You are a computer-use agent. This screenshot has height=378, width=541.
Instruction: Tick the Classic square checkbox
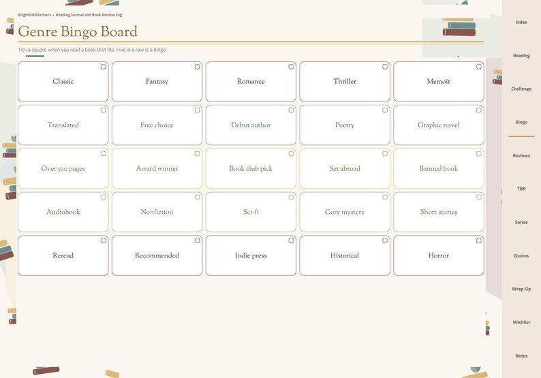click(103, 67)
